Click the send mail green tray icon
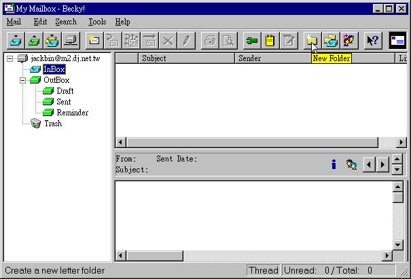411x279 pixels. click(x=34, y=41)
